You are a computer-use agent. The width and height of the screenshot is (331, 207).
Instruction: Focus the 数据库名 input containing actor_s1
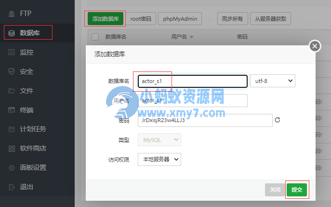(193, 81)
